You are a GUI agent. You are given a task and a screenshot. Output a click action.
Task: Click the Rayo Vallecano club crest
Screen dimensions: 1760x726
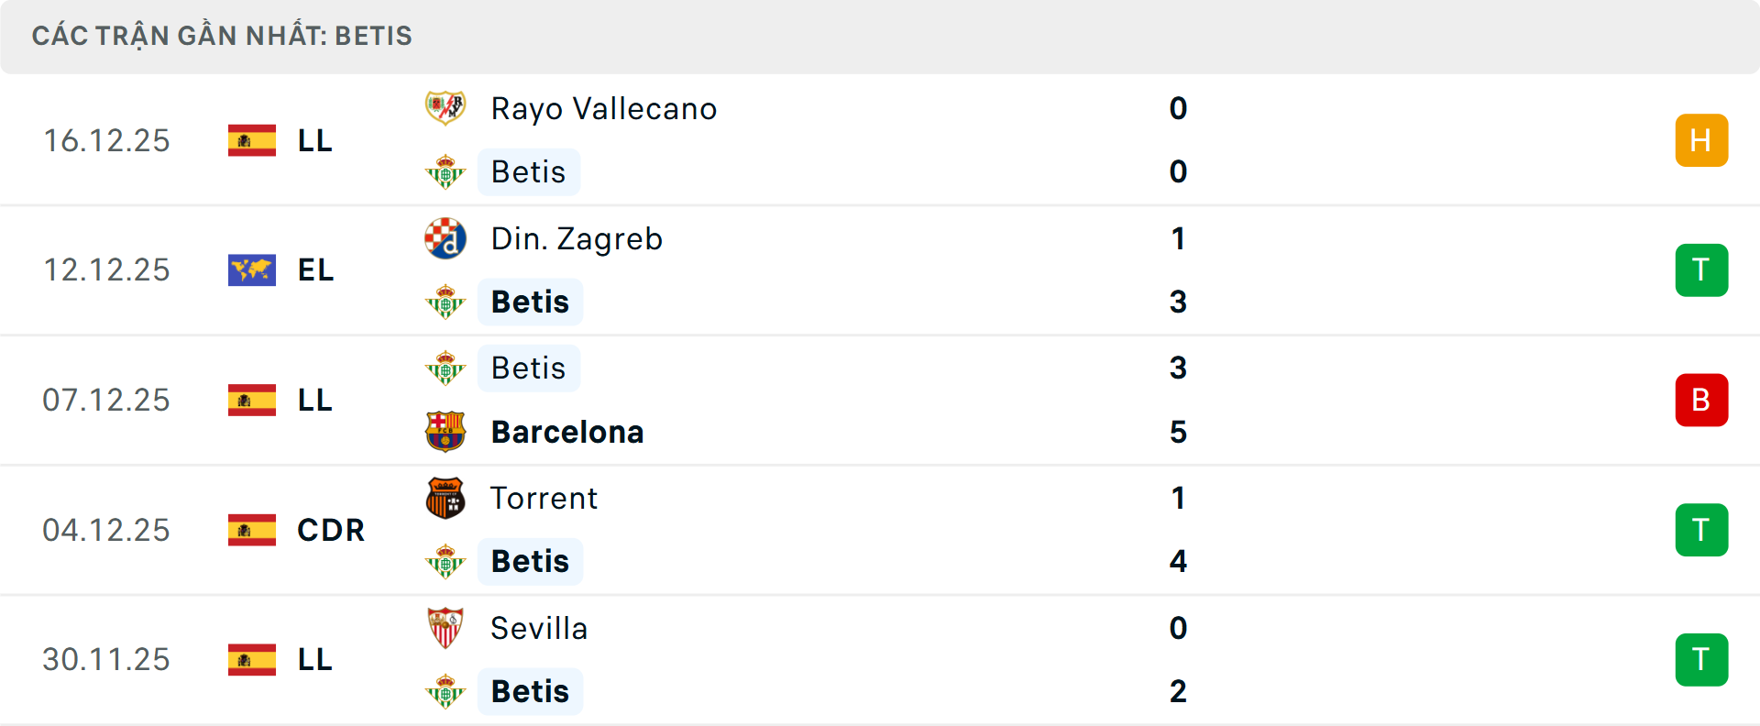point(445,108)
